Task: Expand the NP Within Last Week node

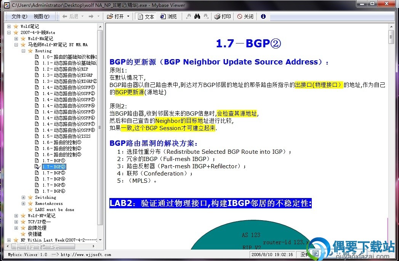Action: [9, 240]
